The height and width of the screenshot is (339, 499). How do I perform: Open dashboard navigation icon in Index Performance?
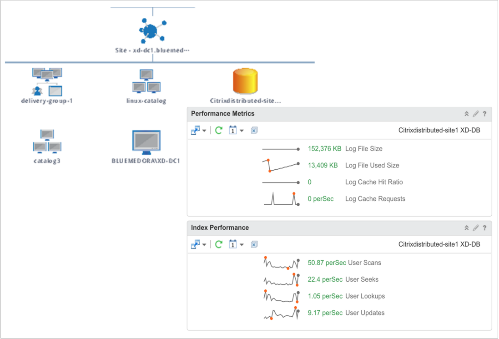point(196,244)
